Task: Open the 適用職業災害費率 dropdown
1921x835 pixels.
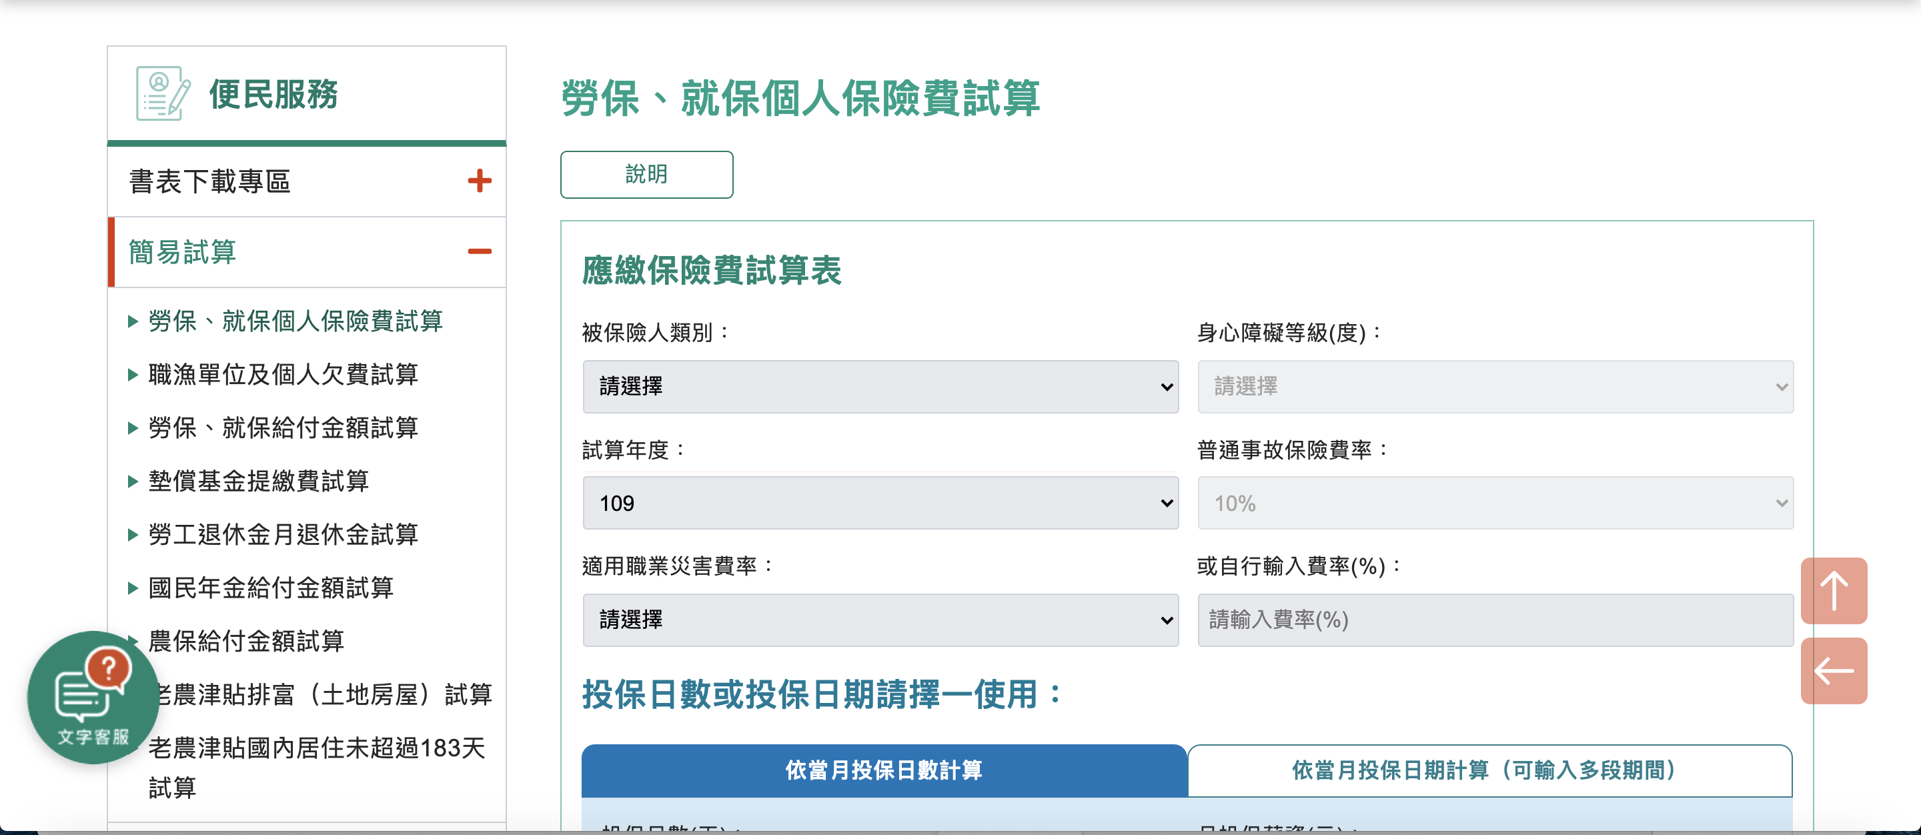Action: [880, 620]
